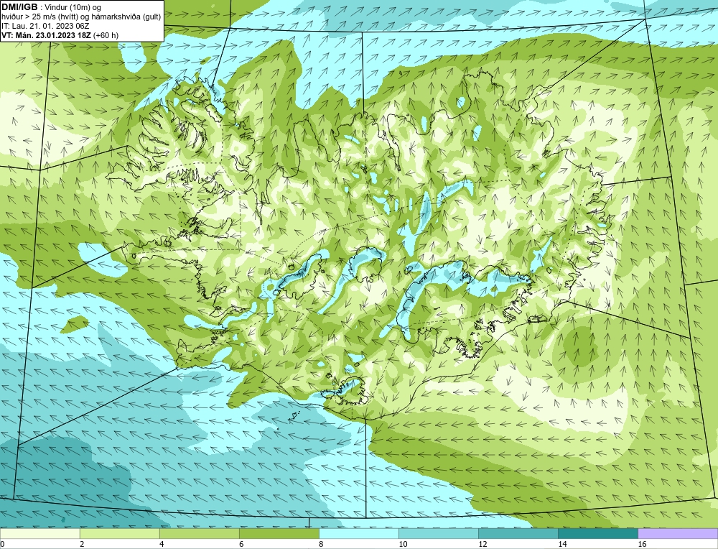Click the legend scale label '6'
This screenshot has width=718, height=549.
pyautogui.click(x=241, y=544)
